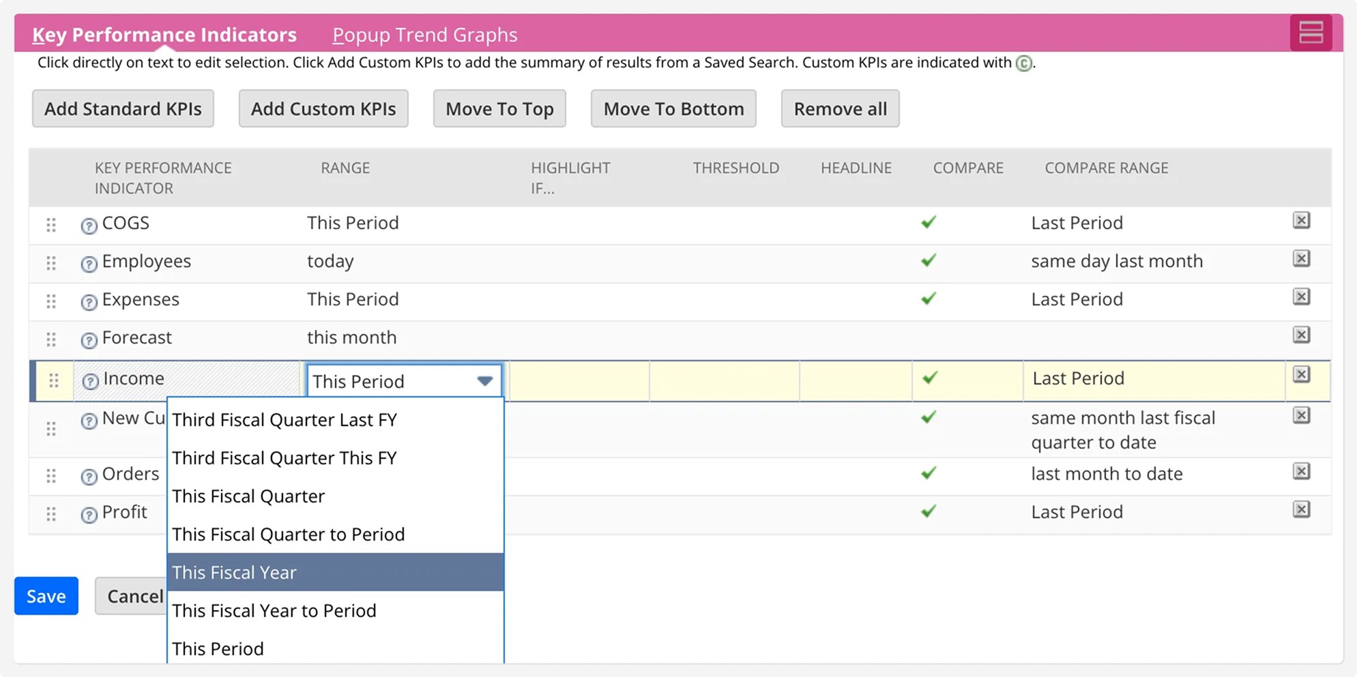Click the Add Standard KPIs button
This screenshot has height=677, width=1357.
click(x=123, y=108)
